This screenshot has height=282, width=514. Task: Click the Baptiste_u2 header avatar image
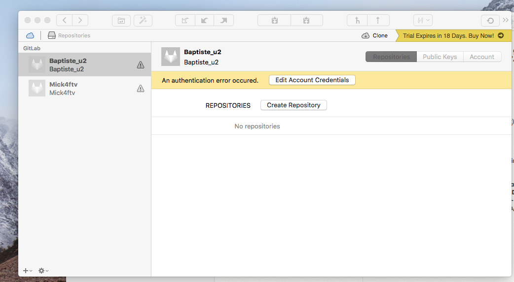click(x=171, y=57)
